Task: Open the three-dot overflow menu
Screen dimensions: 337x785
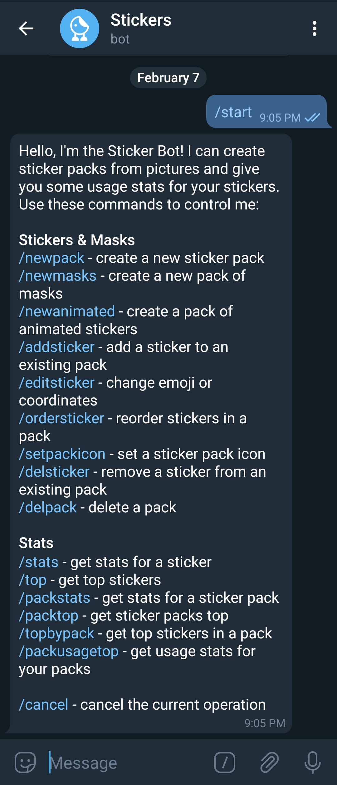Action: pyautogui.click(x=314, y=28)
